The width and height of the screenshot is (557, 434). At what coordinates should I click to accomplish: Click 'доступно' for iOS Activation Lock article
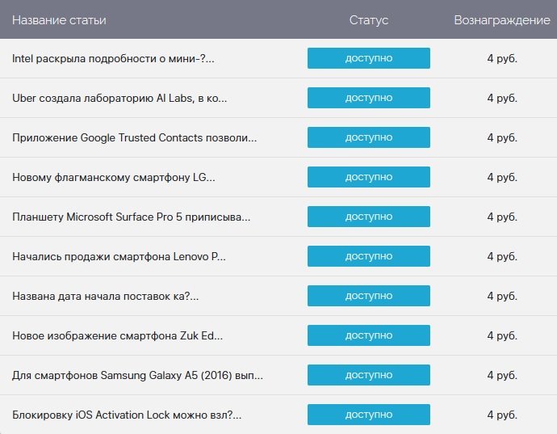pos(369,415)
